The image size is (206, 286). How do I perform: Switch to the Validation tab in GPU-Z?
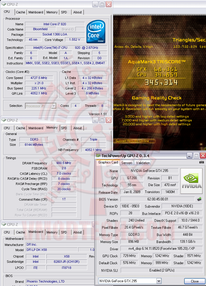143,163
